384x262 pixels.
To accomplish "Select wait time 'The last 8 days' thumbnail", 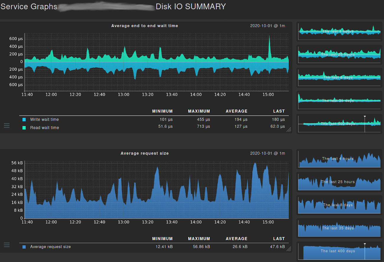I will 339,78.
